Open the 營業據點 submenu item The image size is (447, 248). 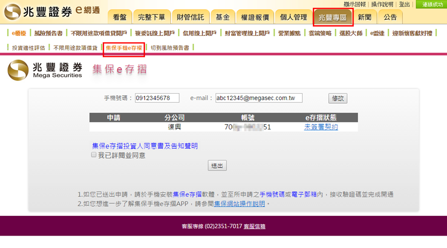(x=289, y=33)
